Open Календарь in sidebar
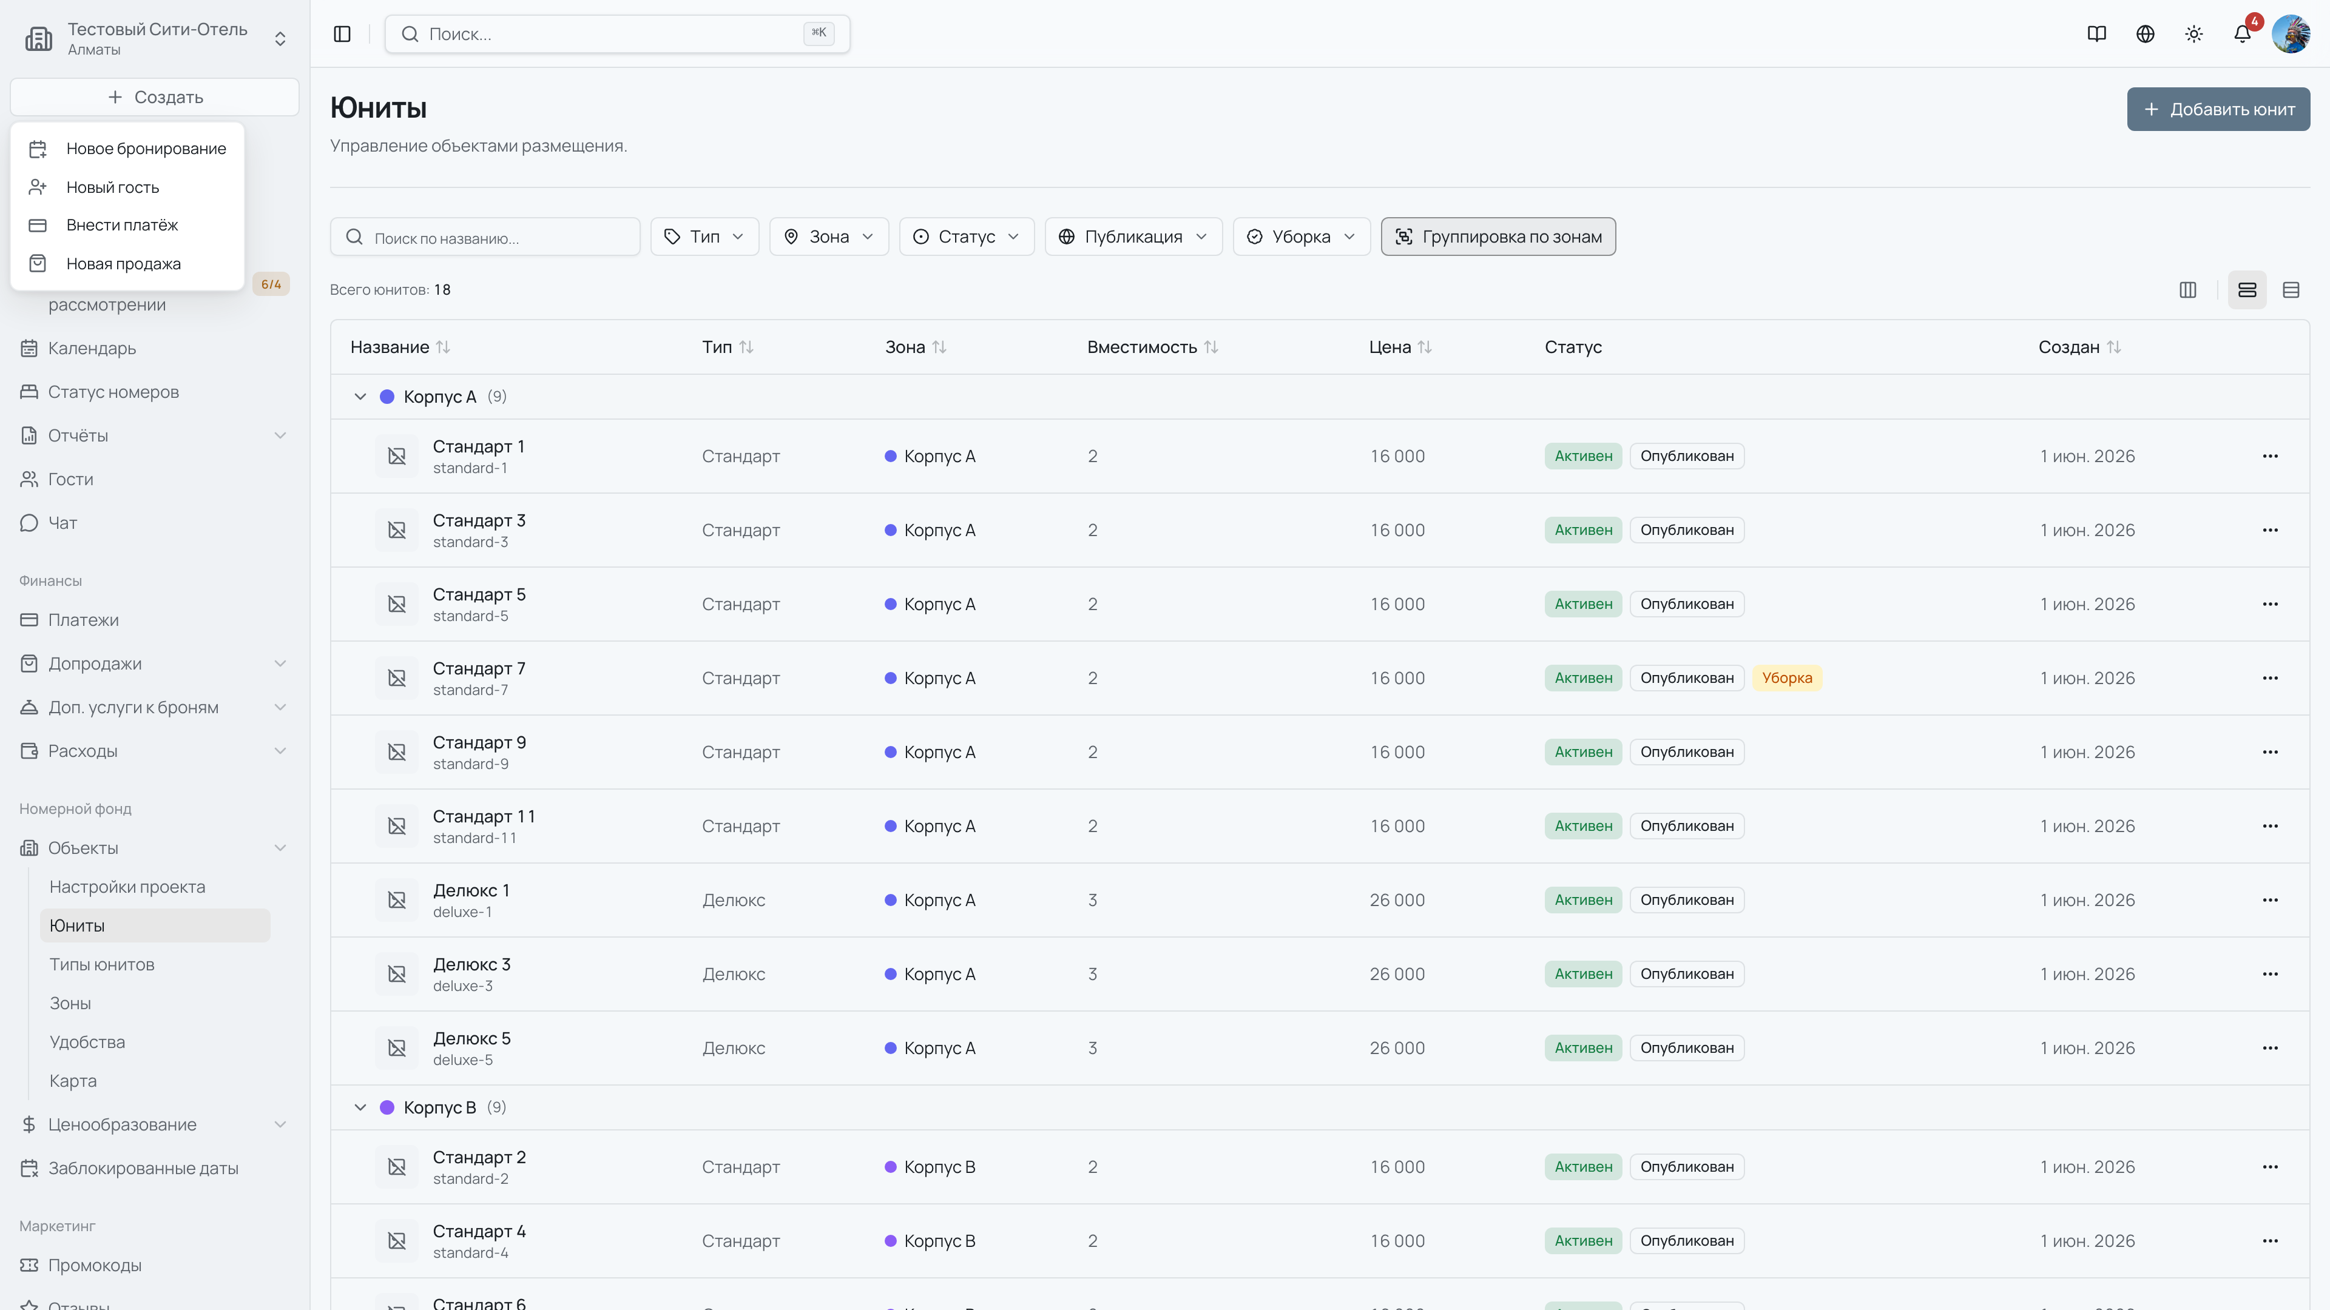This screenshot has height=1310, width=2330. (x=155, y=348)
